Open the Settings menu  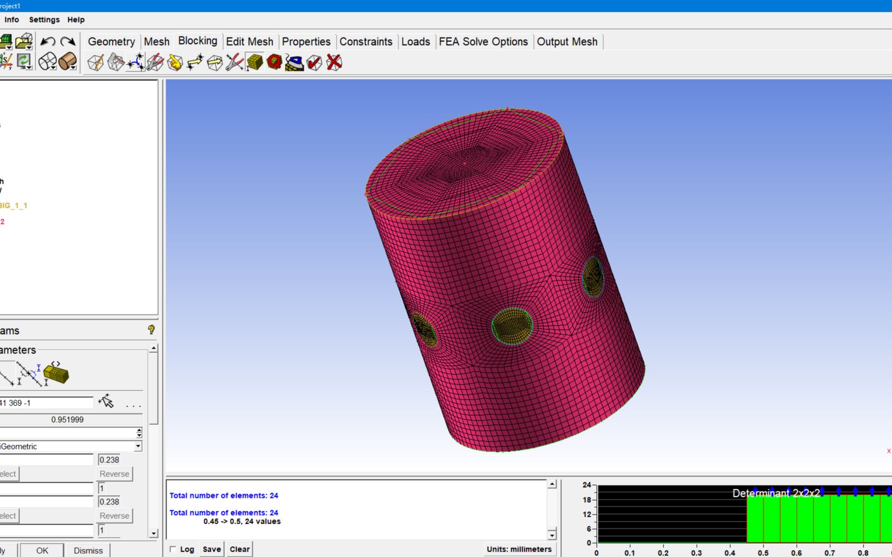tap(44, 19)
